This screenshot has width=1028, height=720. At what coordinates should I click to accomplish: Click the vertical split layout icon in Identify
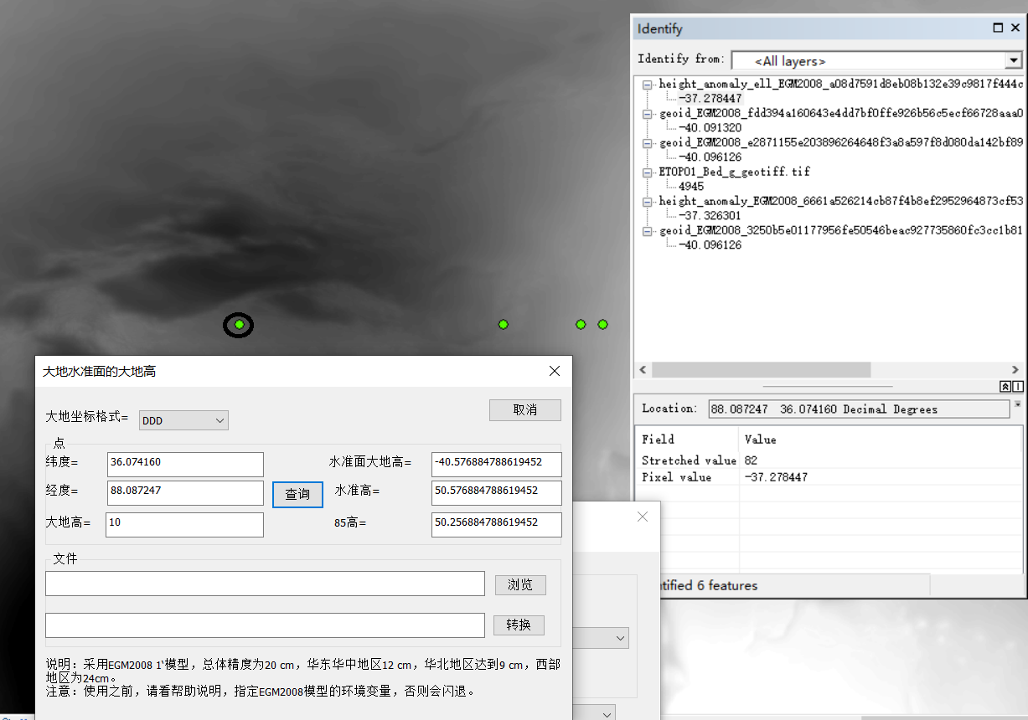tap(1017, 387)
